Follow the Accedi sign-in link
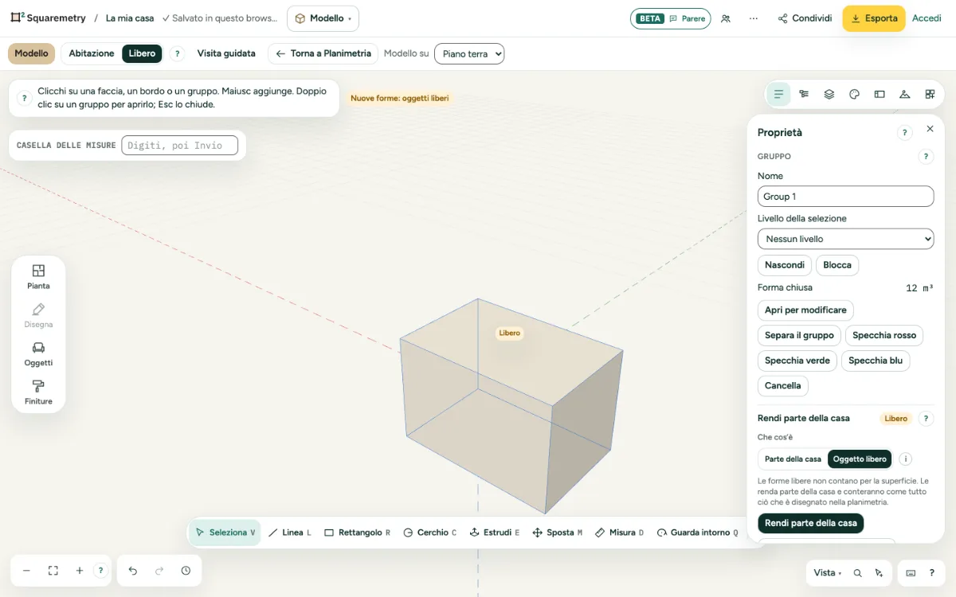Image resolution: width=956 pixels, height=597 pixels. (x=927, y=18)
